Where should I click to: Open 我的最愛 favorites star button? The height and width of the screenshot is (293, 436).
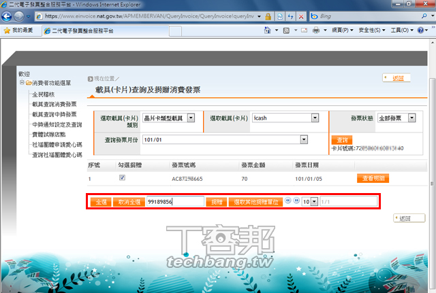pyautogui.click(x=18, y=30)
